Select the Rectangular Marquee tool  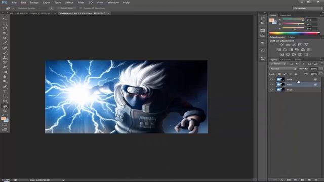(x=5, y=24)
